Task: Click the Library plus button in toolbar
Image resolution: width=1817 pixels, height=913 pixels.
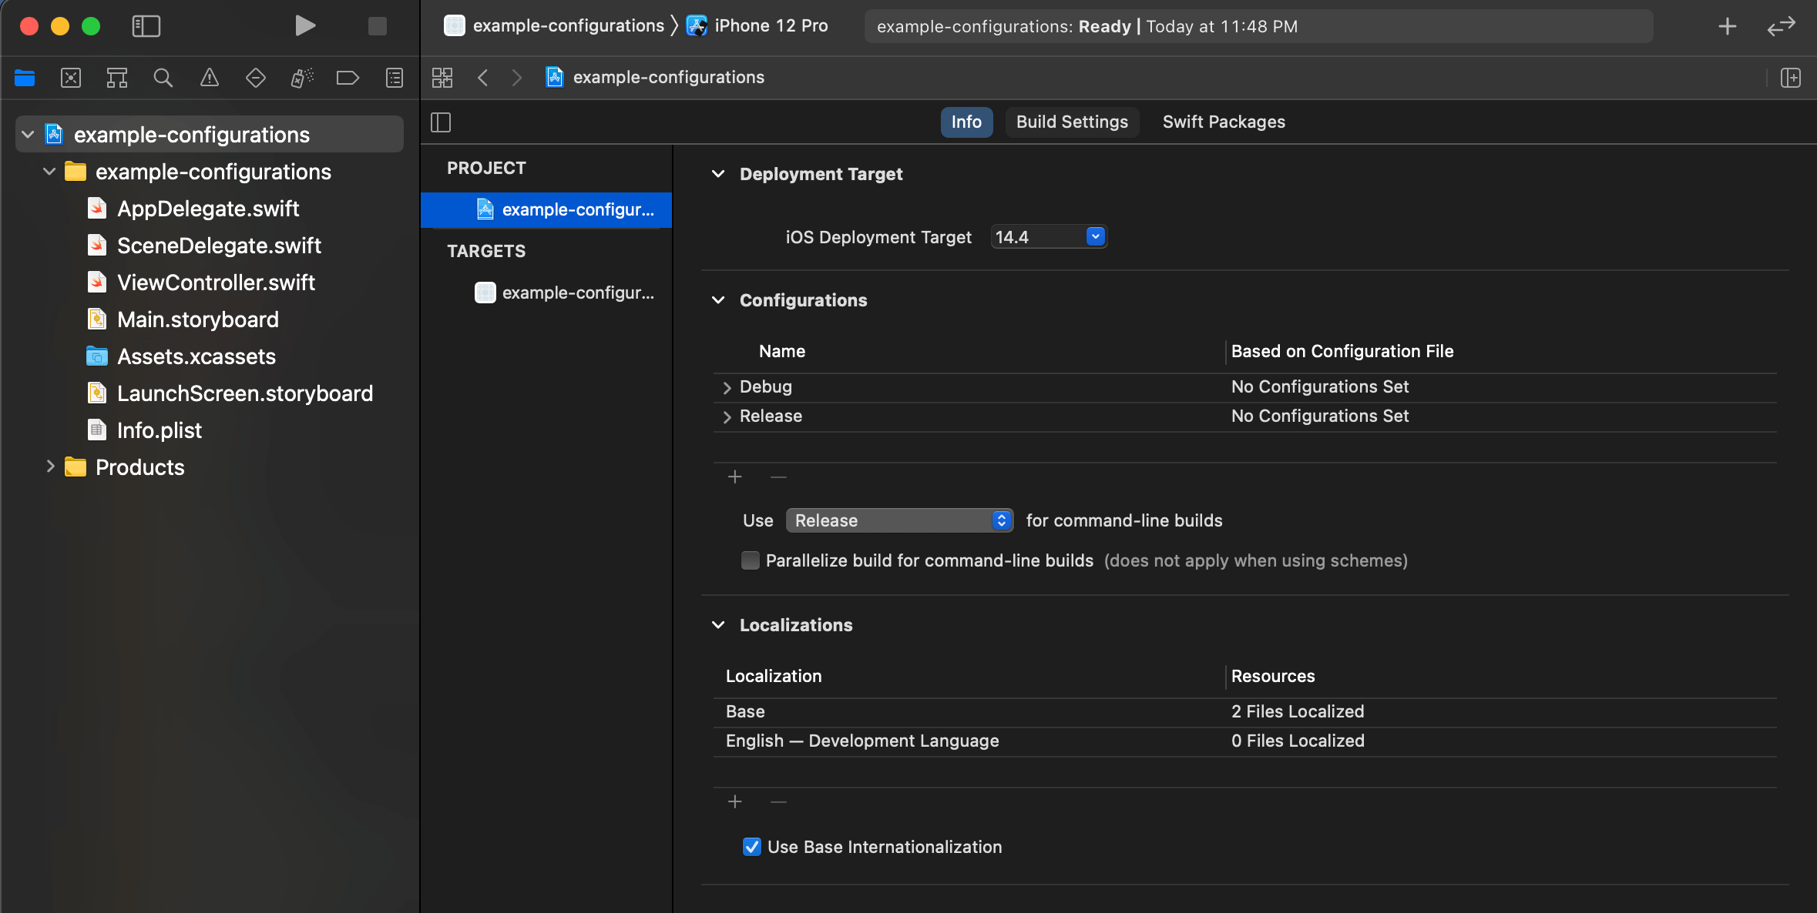Action: point(1727,26)
